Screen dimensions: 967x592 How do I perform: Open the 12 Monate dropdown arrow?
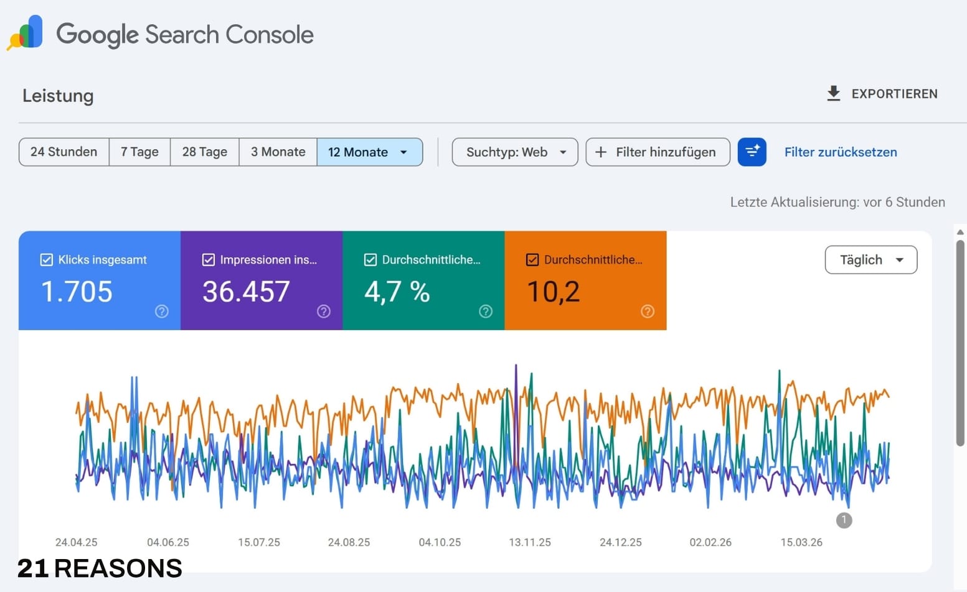pos(403,152)
